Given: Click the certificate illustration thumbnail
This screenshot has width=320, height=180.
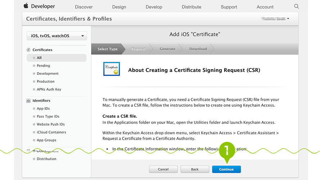Looking at the screenshot, I should point(112,69).
